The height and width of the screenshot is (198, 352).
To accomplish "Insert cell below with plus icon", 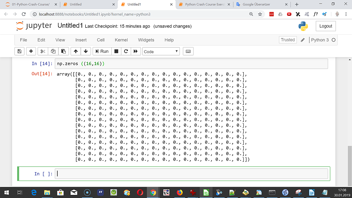I will [31, 52].
